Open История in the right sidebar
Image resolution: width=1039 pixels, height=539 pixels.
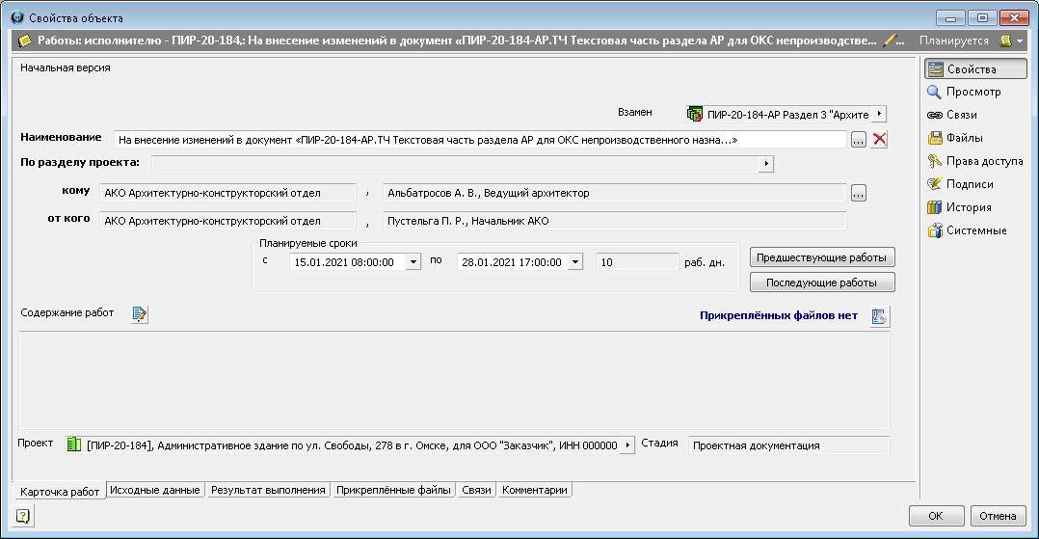click(968, 207)
